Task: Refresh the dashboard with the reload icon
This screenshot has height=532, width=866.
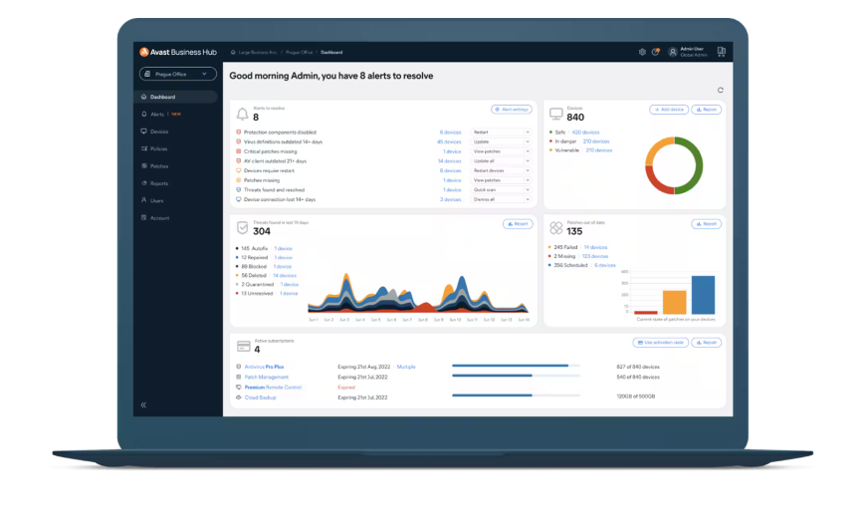Action: click(721, 90)
